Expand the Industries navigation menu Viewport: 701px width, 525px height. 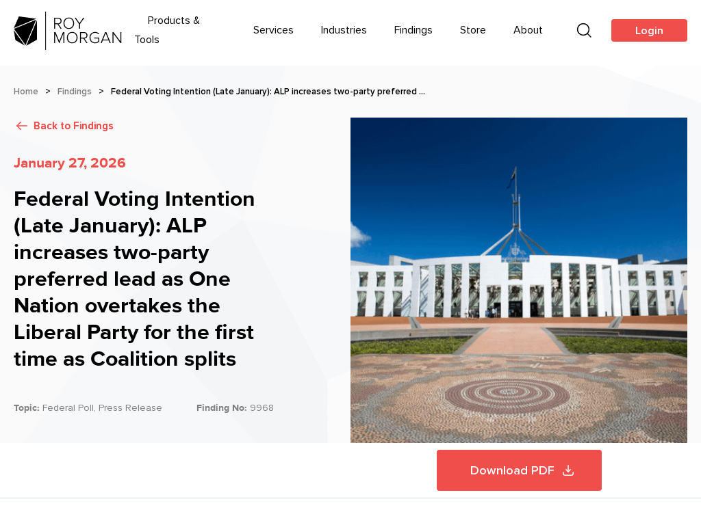point(344,30)
